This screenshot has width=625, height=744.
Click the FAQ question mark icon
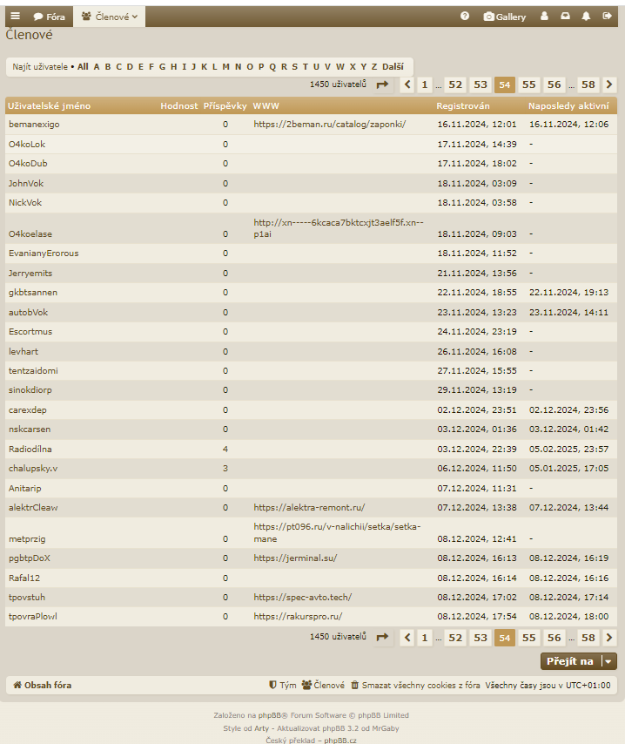pyautogui.click(x=465, y=17)
